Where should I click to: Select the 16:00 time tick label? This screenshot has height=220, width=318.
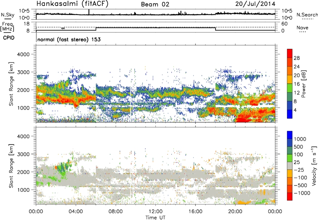tap(195, 212)
